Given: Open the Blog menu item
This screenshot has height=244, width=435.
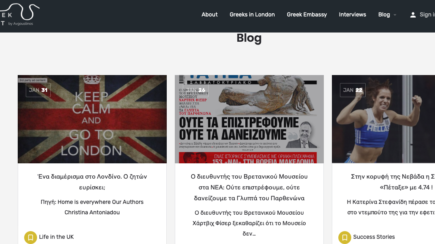Looking at the screenshot, I should [384, 14].
